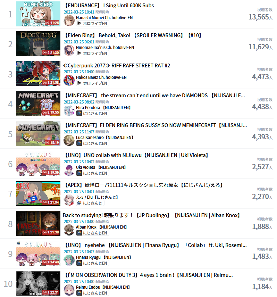The image size is (277, 297).
Task: Open the Mumei Sings endurance stream thumbnail
Action: point(38,14)
